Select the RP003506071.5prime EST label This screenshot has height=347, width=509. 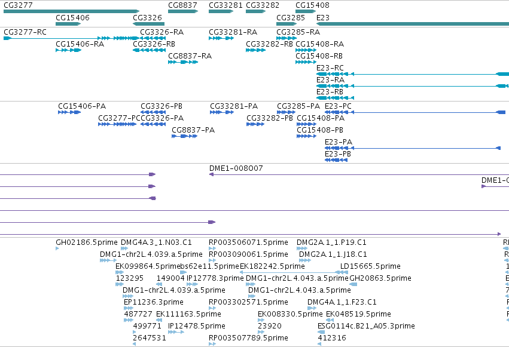click(x=248, y=242)
